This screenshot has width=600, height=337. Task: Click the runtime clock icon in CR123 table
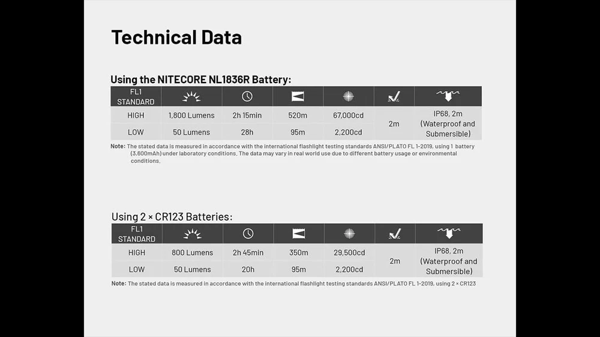pyautogui.click(x=248, y=233)
